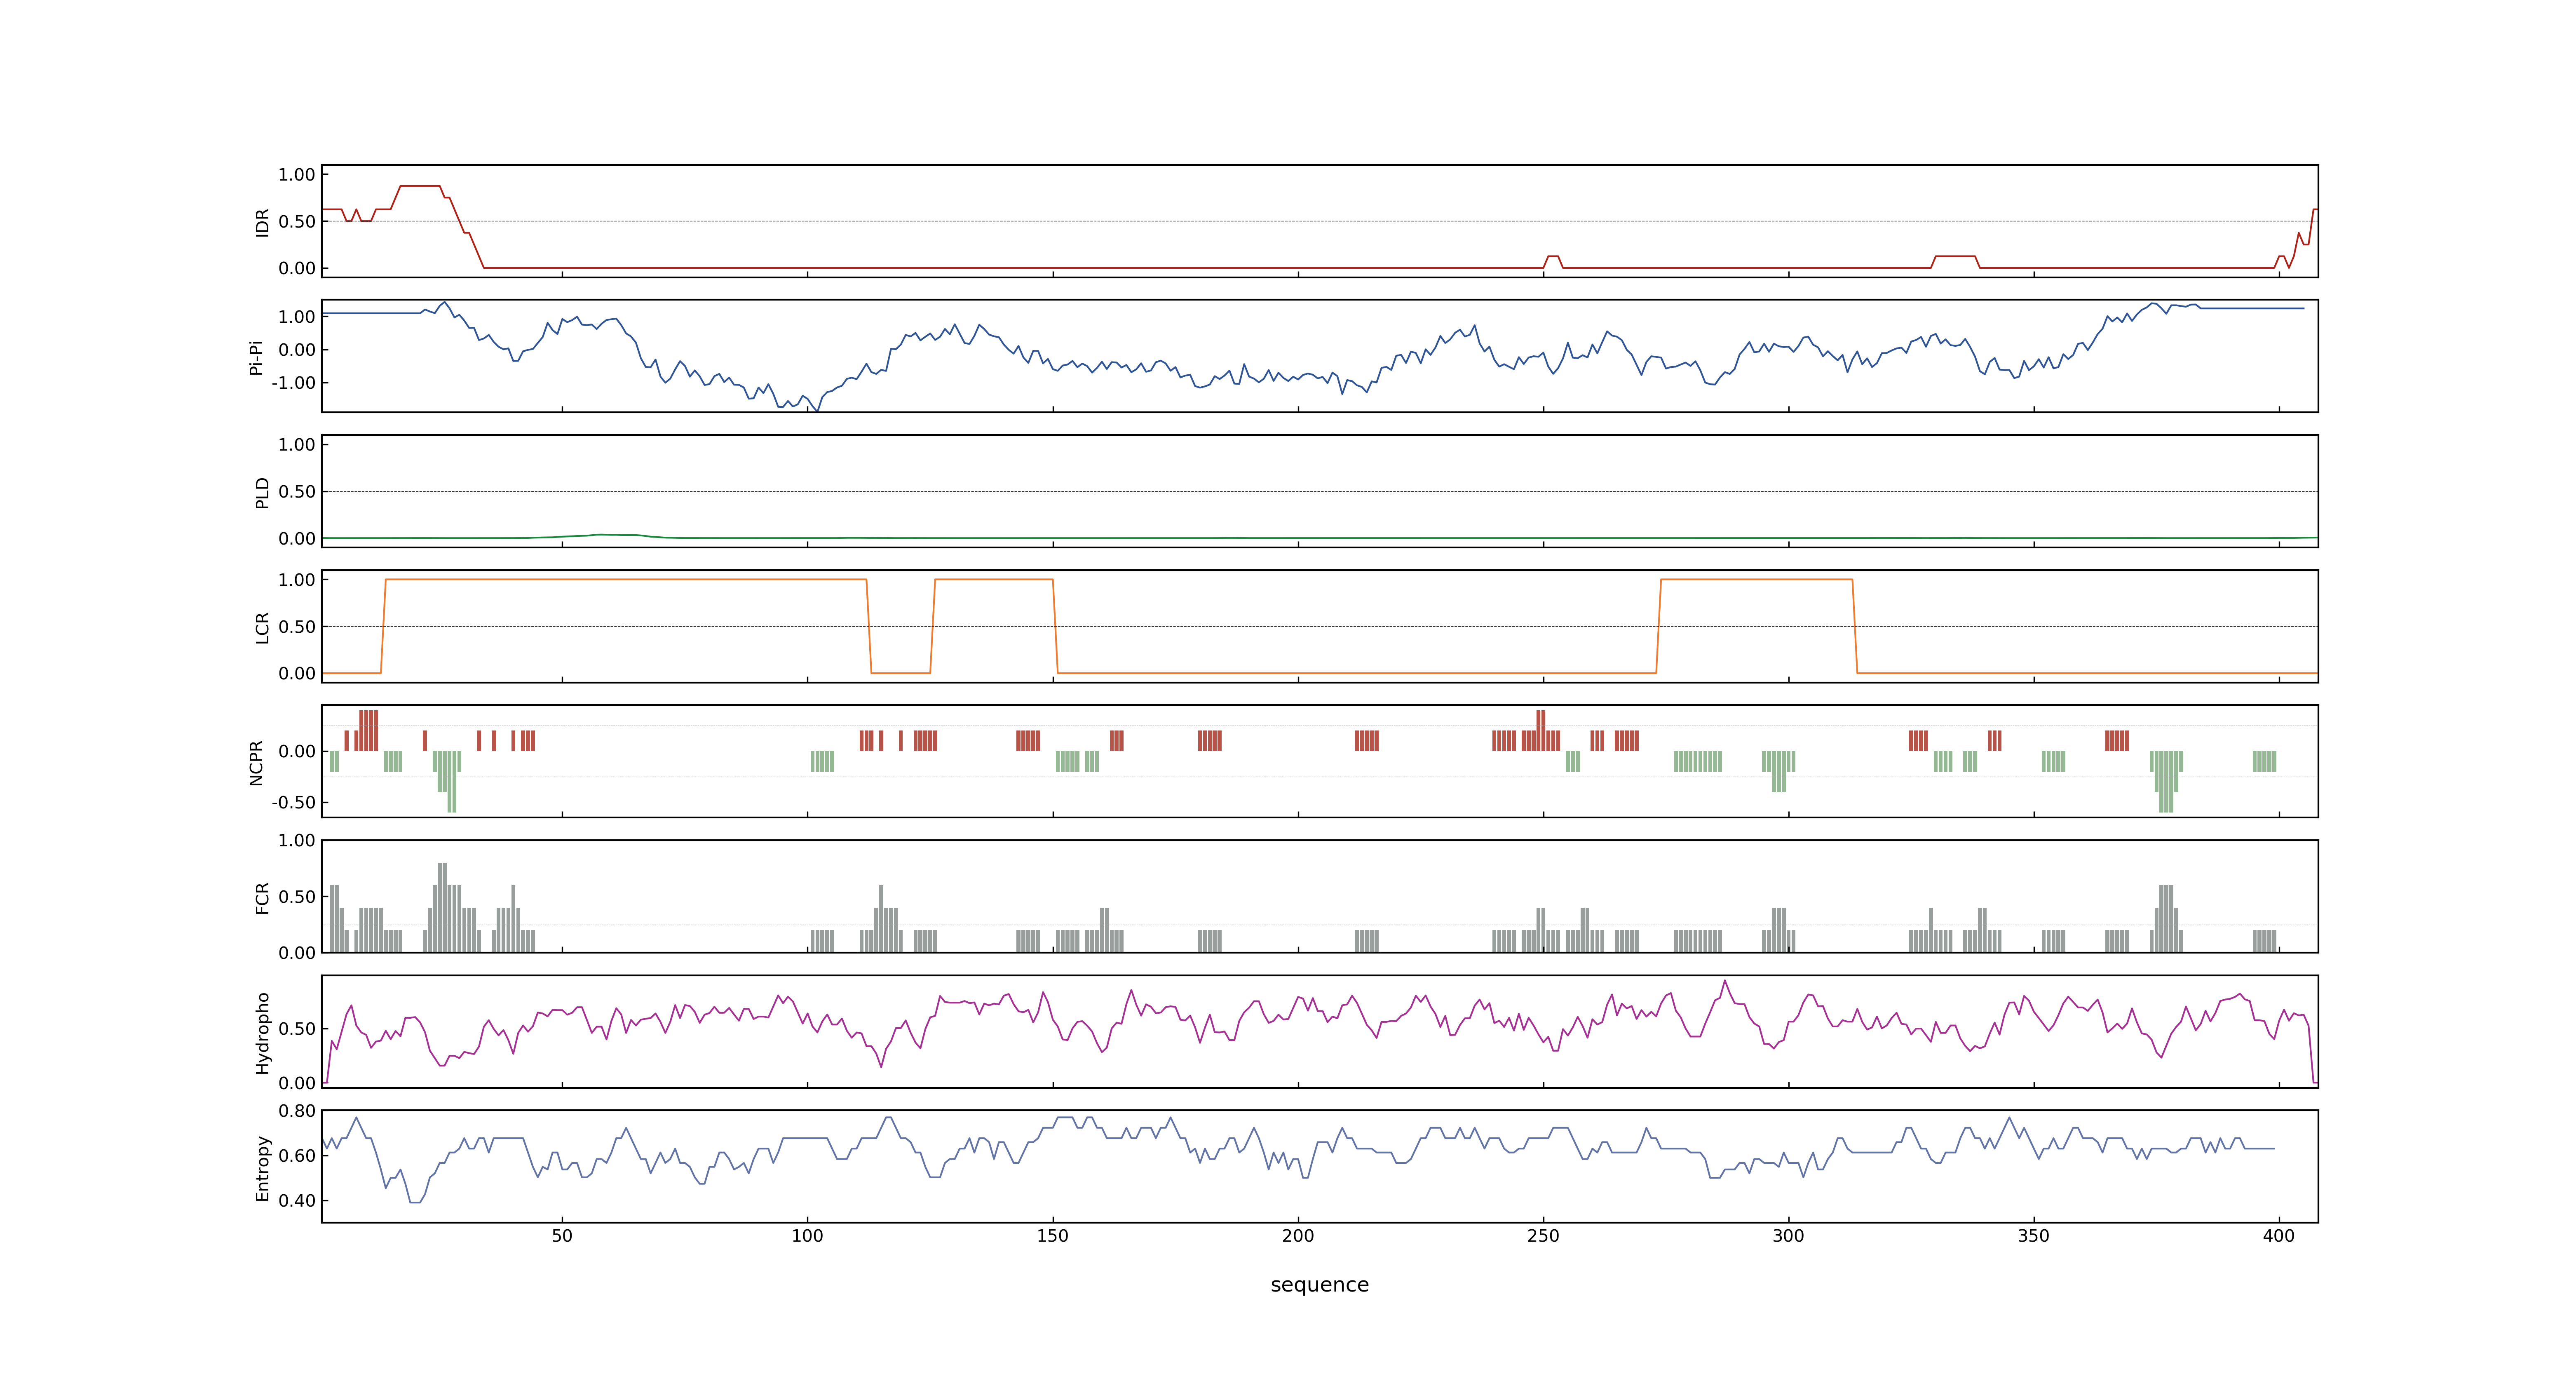Select the x-axis tick label 50

click(x=562, y=1236)
